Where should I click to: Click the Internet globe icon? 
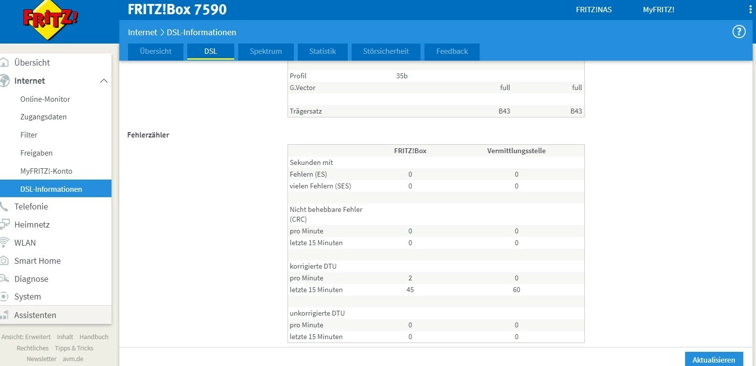(4, 81)
